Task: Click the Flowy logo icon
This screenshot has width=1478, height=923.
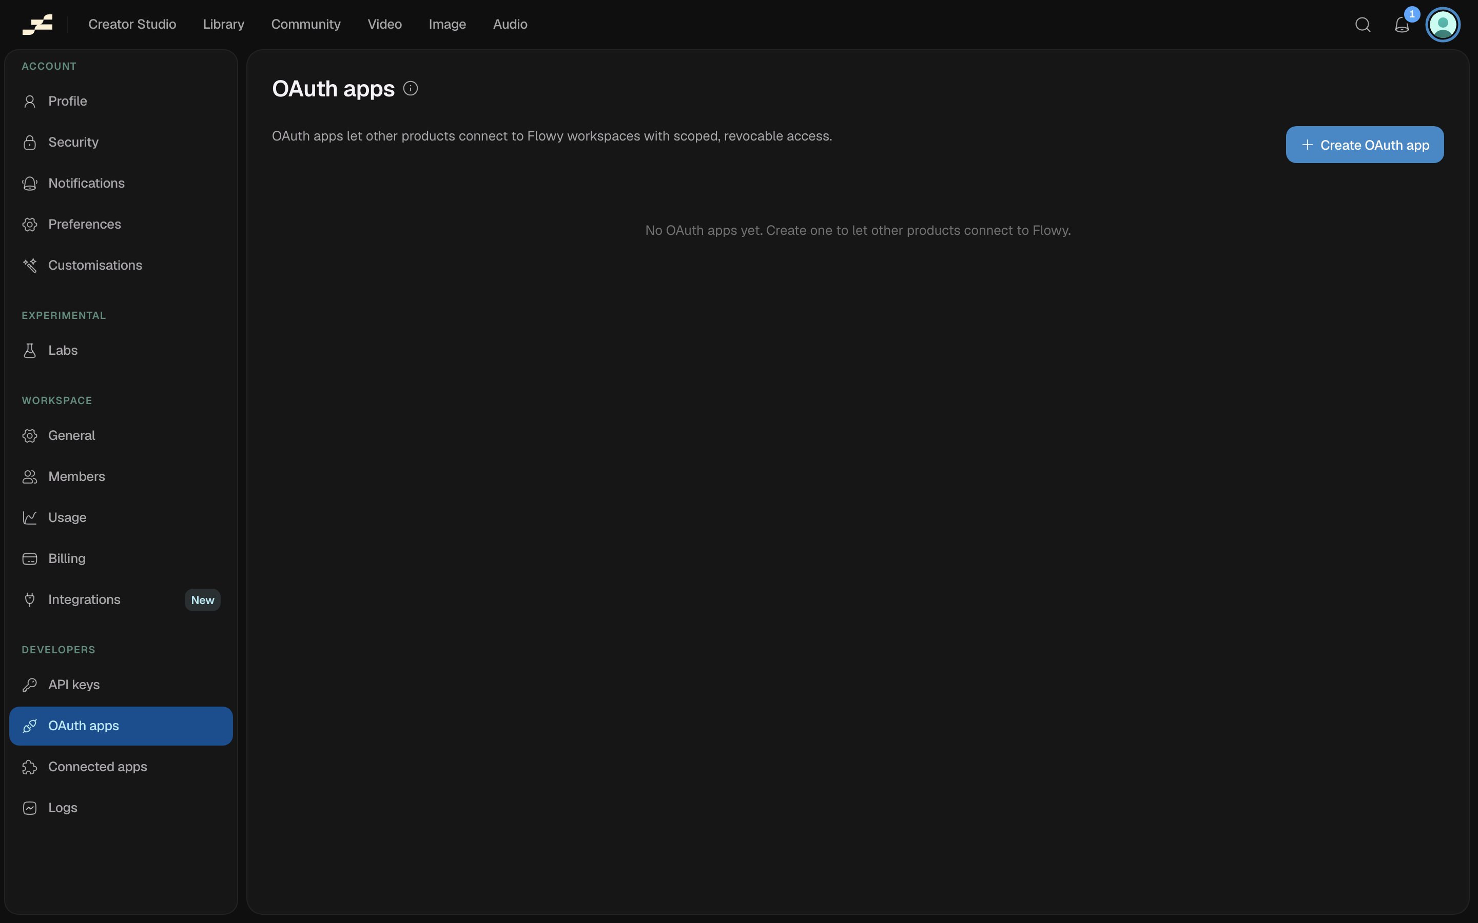Action: 37,25
